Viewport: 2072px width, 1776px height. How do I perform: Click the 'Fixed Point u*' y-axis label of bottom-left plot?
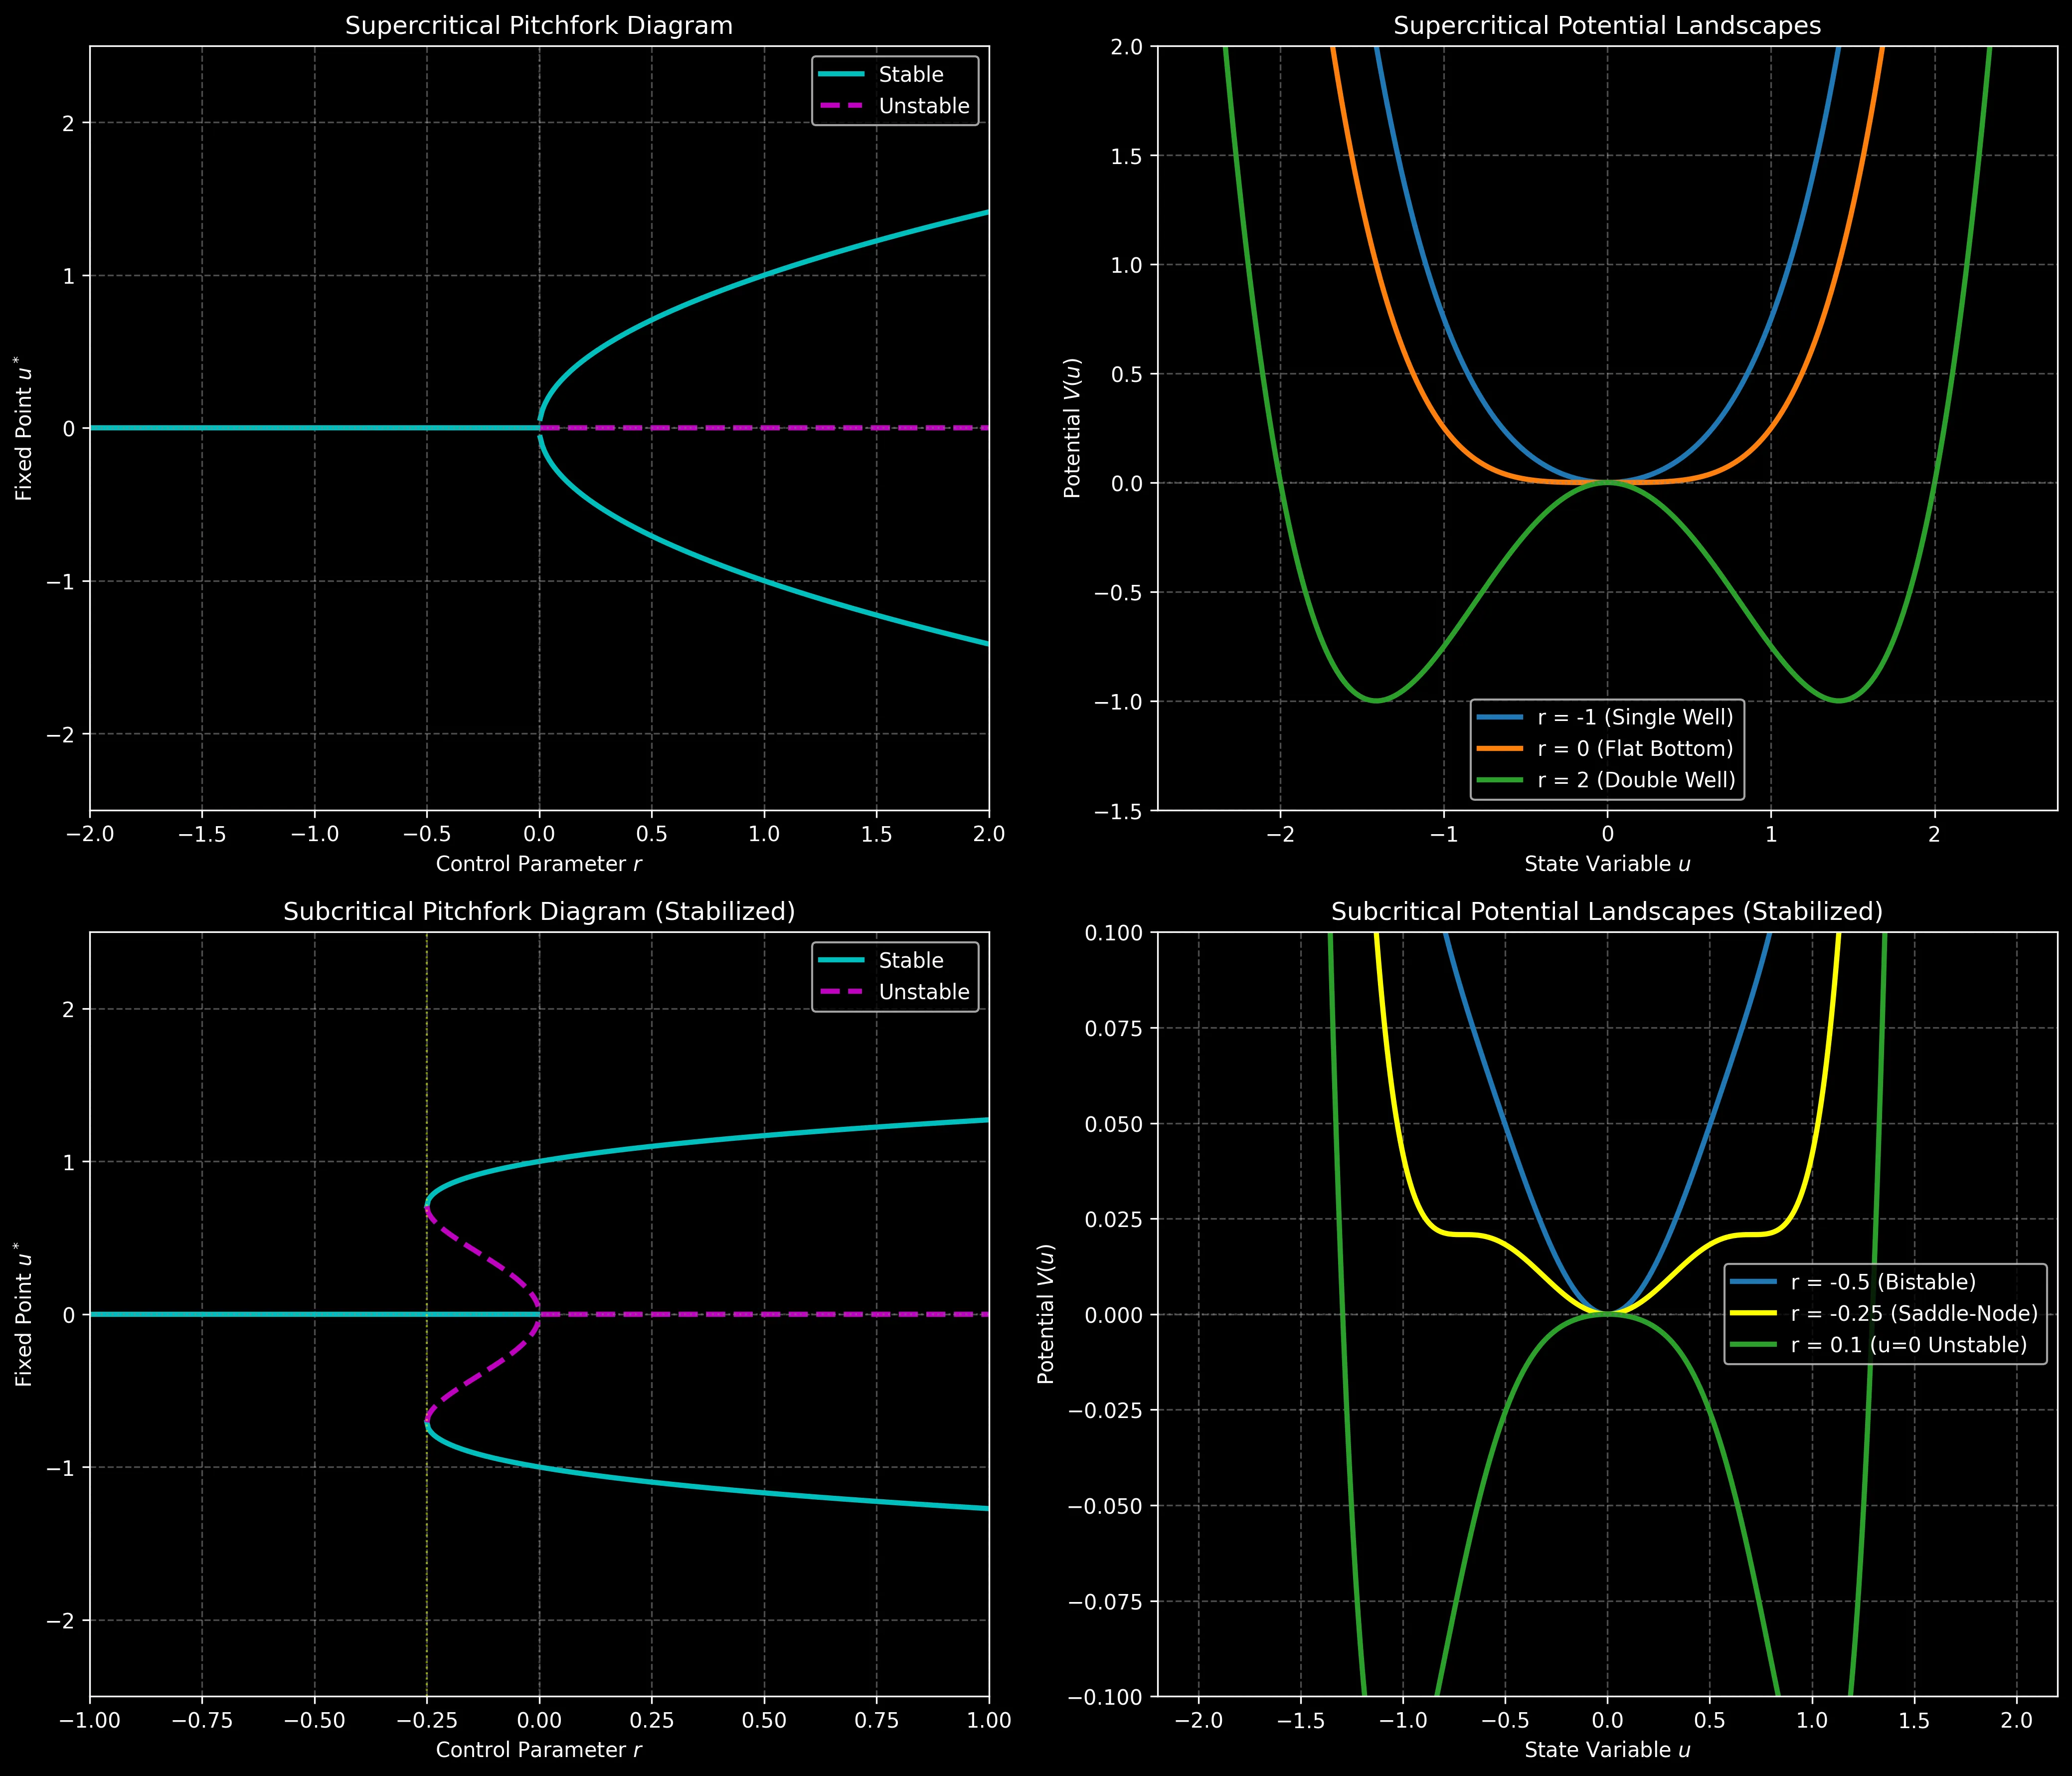pyautogui.click(x=24, y=1314)
